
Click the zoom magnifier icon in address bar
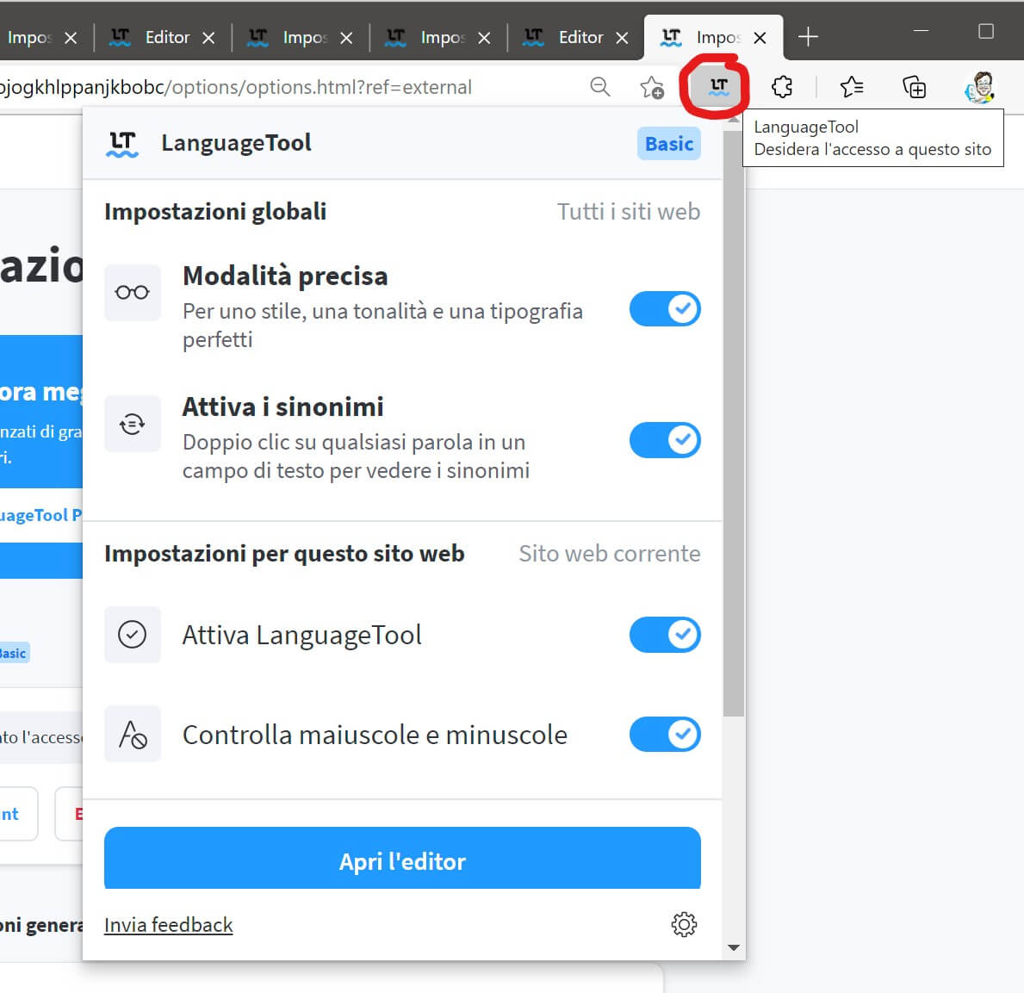pyautogui.click(x=599, y=86)
